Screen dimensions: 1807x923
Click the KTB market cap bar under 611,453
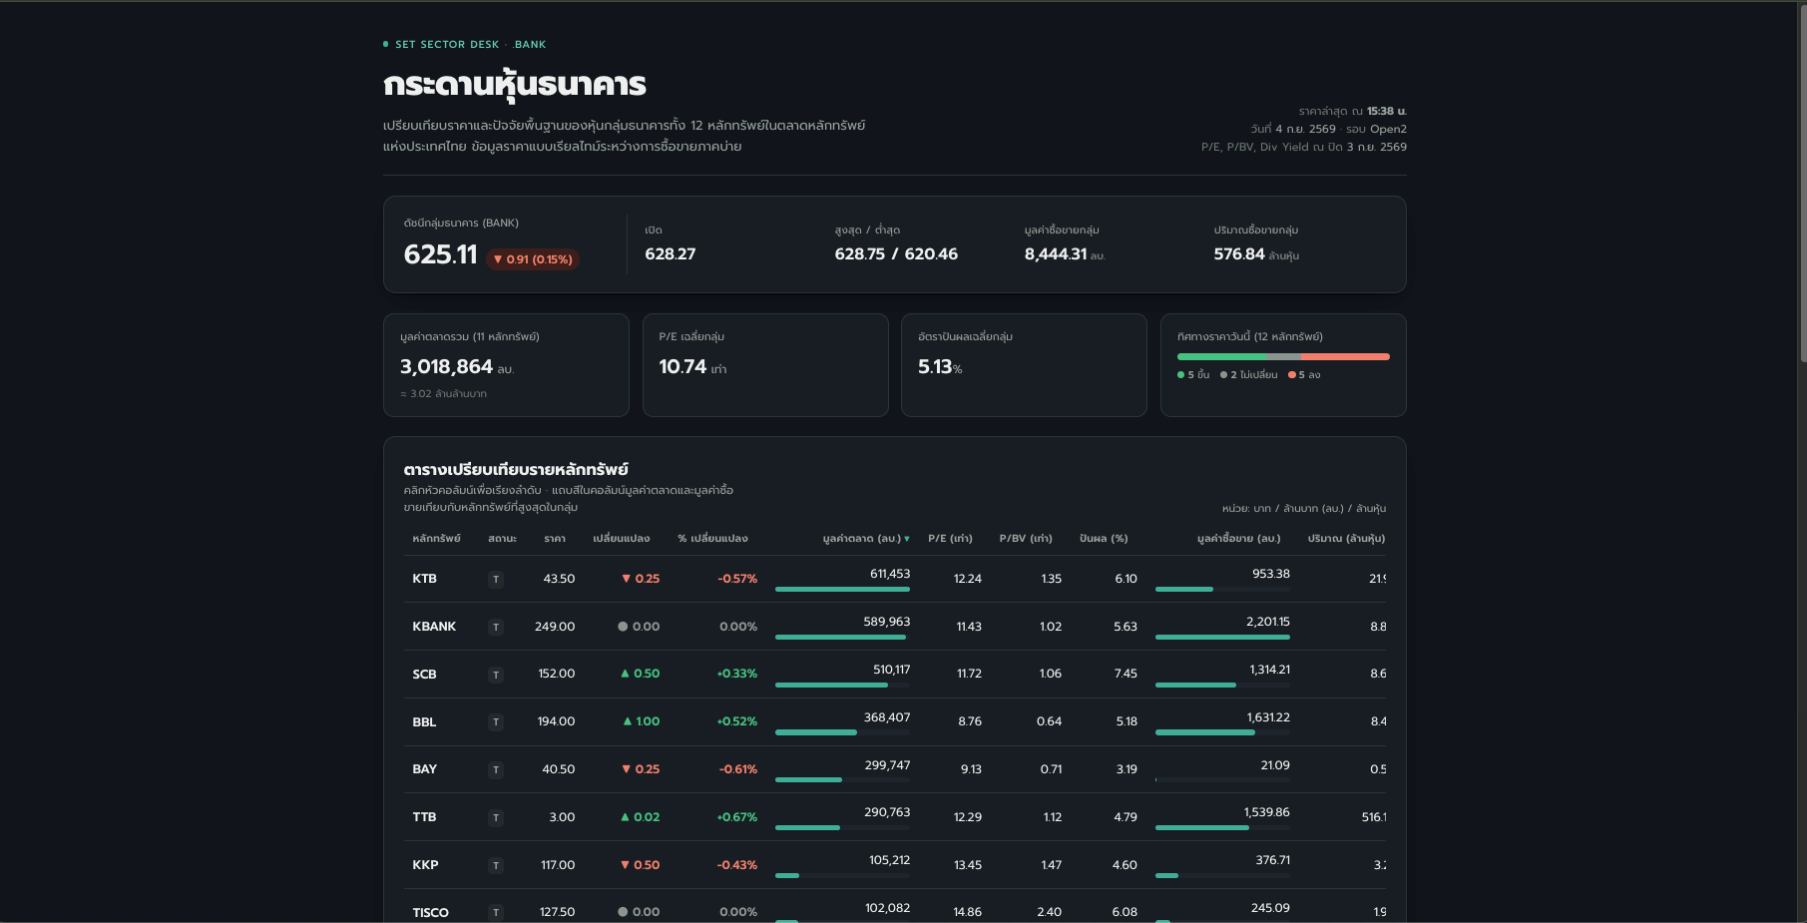coord(842,590)
